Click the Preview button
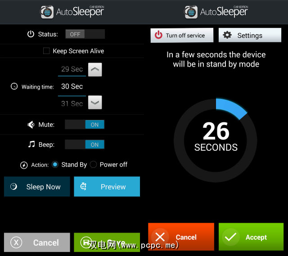The height and width of the screenshot is (256, 288). point(107,187)
